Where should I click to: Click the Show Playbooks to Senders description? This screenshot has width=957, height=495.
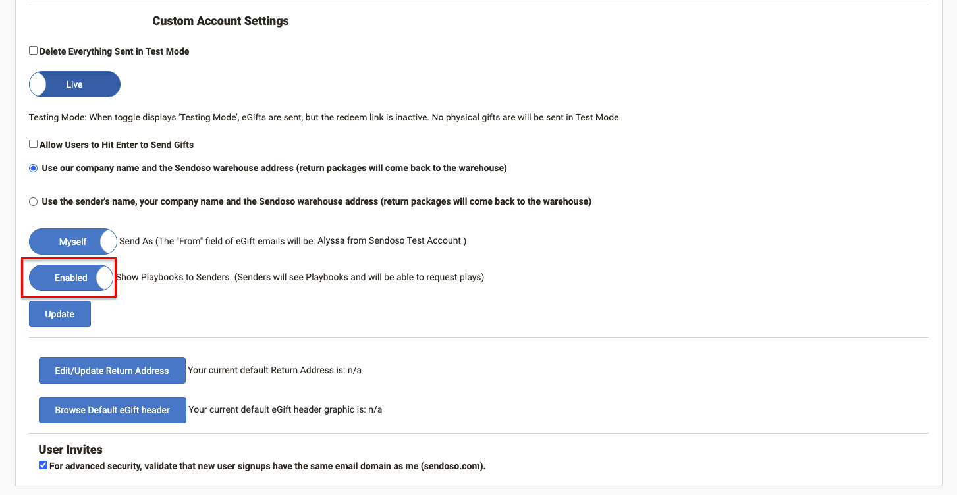(x=300, y=278)
